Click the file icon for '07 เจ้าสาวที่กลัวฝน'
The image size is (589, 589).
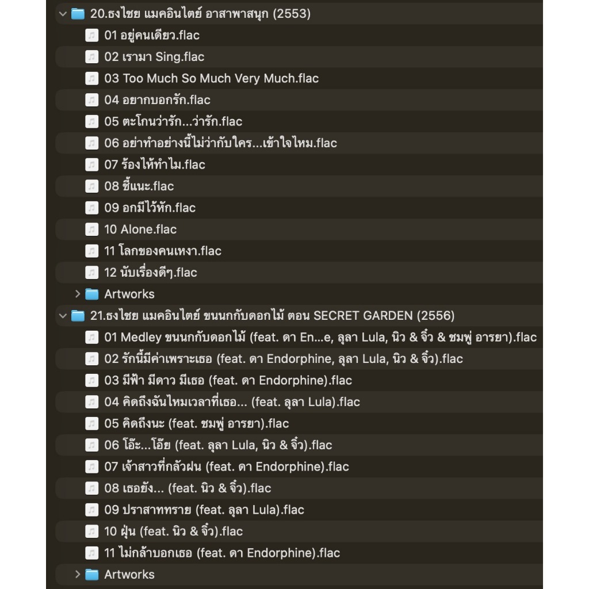91,466
